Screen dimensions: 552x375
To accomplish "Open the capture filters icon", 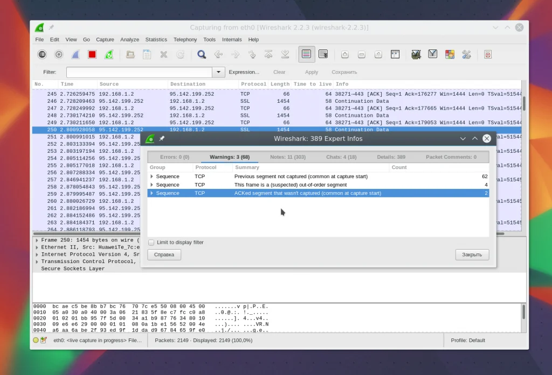I will click(x=416, y=54).
